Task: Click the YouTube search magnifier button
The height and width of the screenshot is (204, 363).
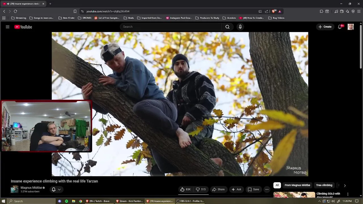Action: pyautogui.click(x=227, y=27)
